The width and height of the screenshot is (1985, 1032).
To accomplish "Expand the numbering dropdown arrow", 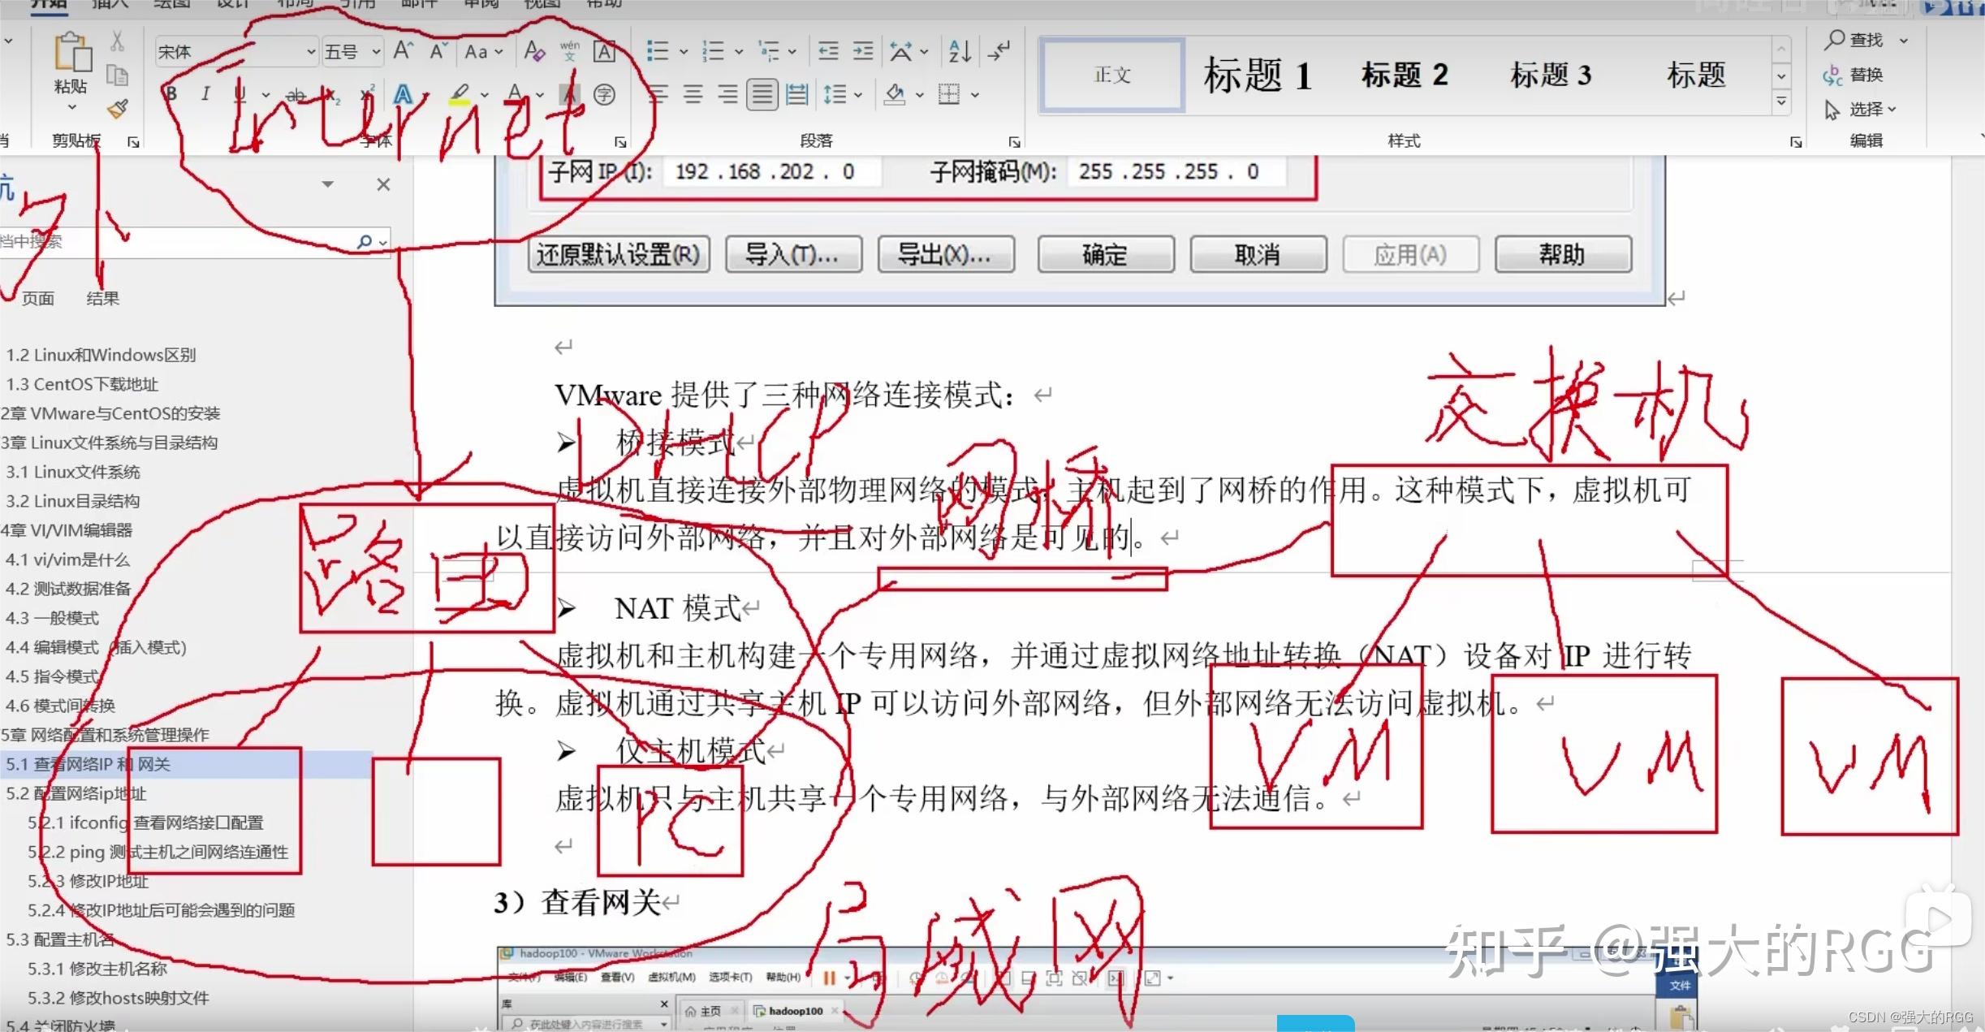I will [739, 51].
